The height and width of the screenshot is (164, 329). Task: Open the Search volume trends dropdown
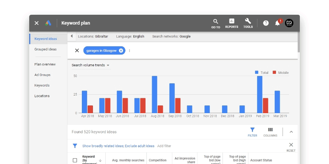coord(90,65)
